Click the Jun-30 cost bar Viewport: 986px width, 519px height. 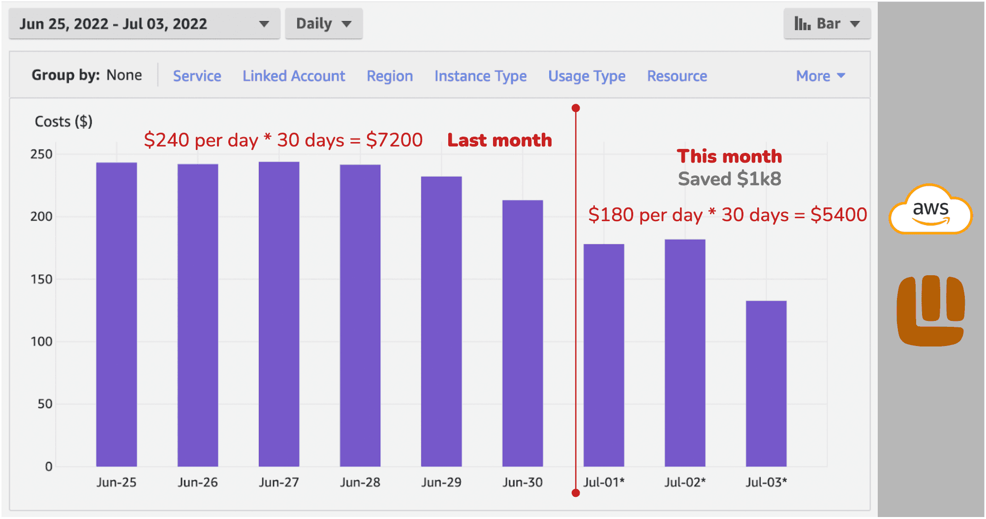(x=523, y=333)
